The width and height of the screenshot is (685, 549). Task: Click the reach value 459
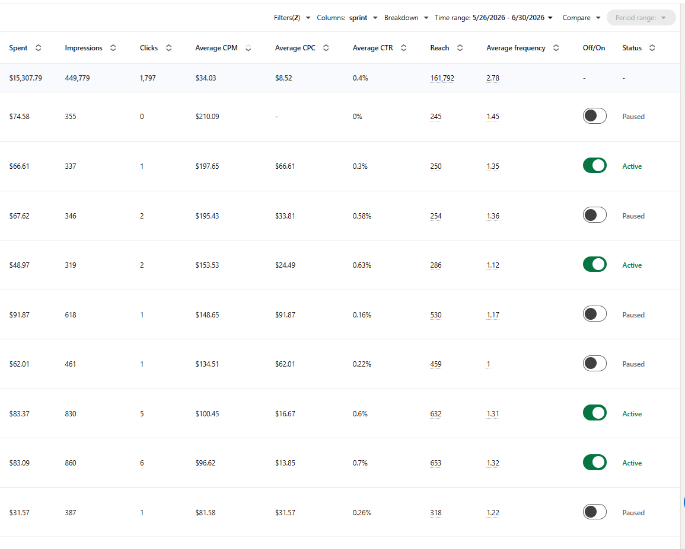pos(435,364)
